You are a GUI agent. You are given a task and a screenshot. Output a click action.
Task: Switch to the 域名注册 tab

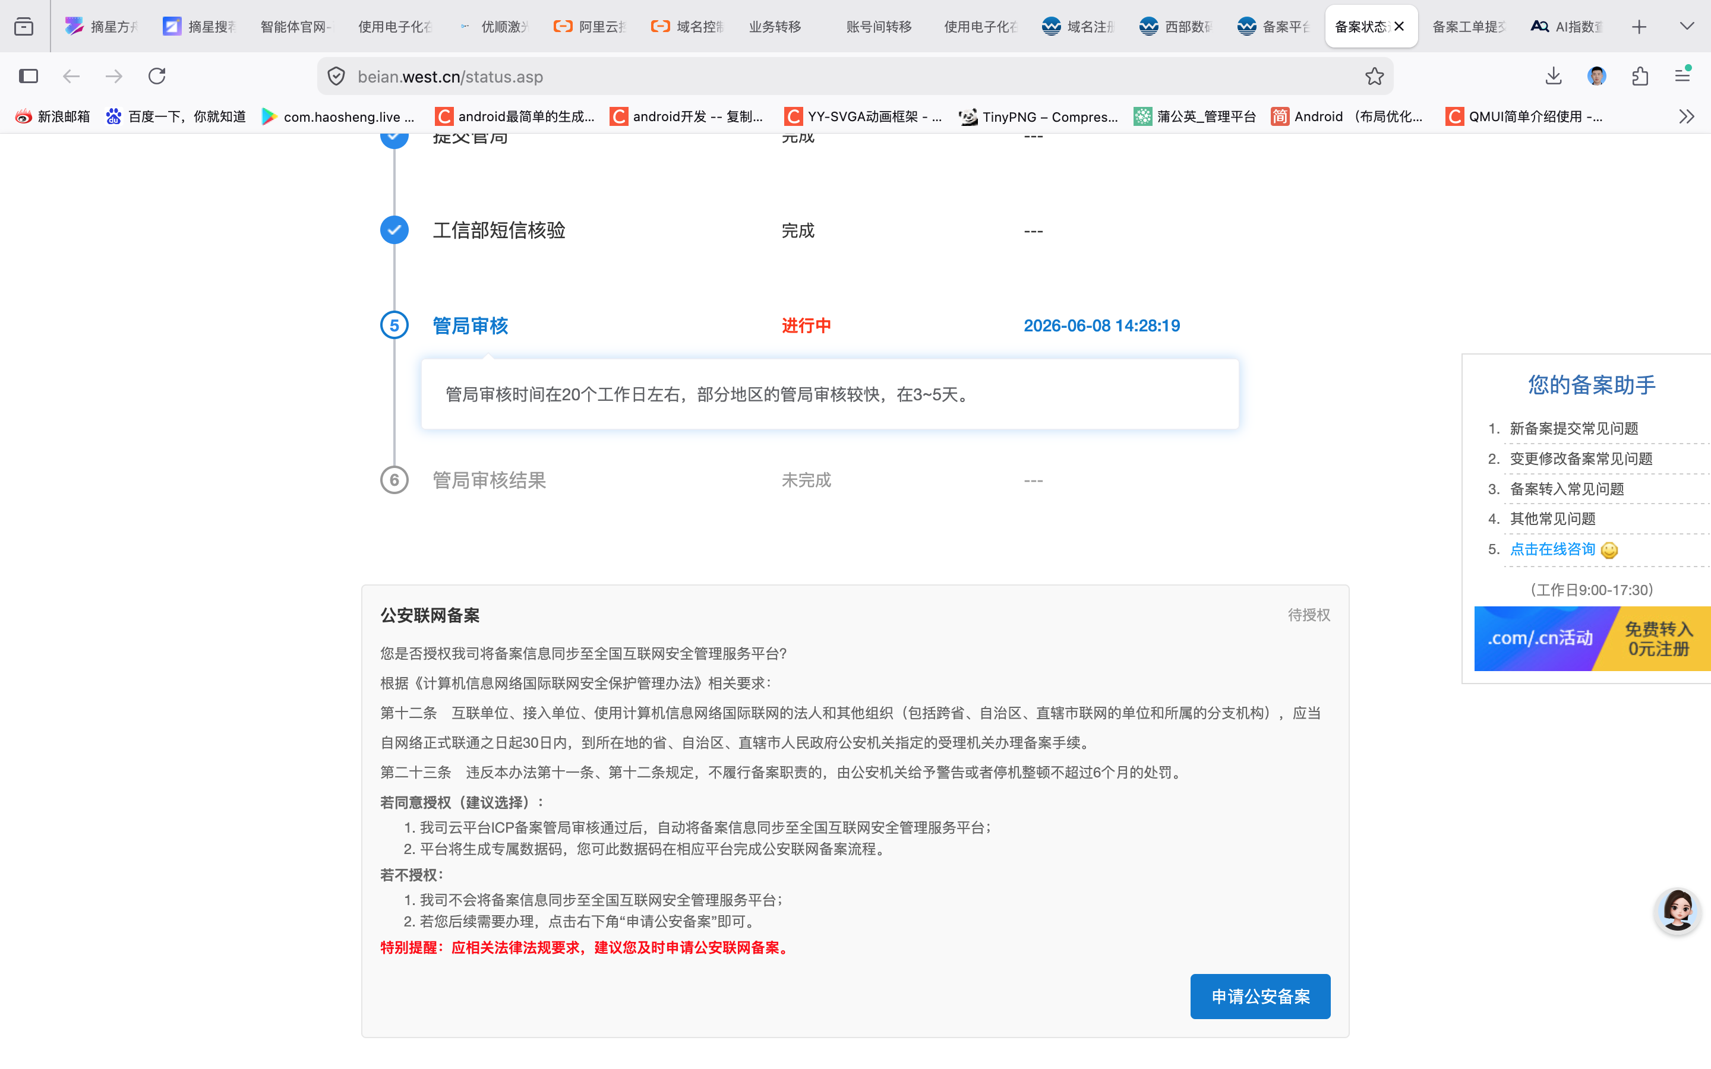1079,27
